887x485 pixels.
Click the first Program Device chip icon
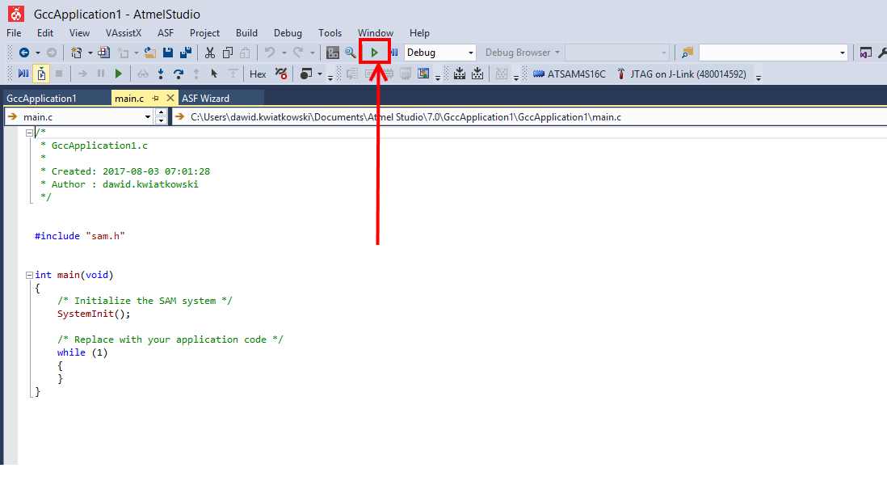pyautogui.click(x=460, y=74)
